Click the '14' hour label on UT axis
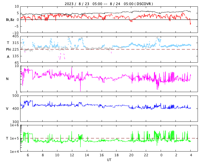Image resolution: width=202 pixels, height=162 pixels. point(87,155)
